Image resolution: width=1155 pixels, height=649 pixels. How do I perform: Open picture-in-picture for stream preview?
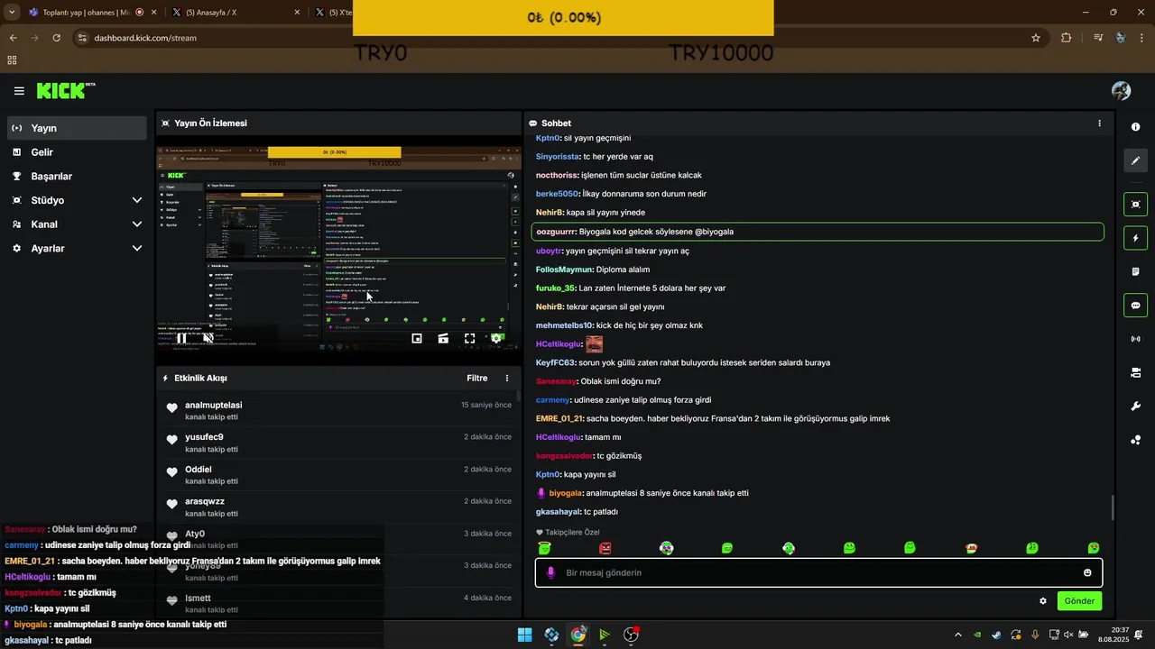pyautogui.click(x=417, y=339)
